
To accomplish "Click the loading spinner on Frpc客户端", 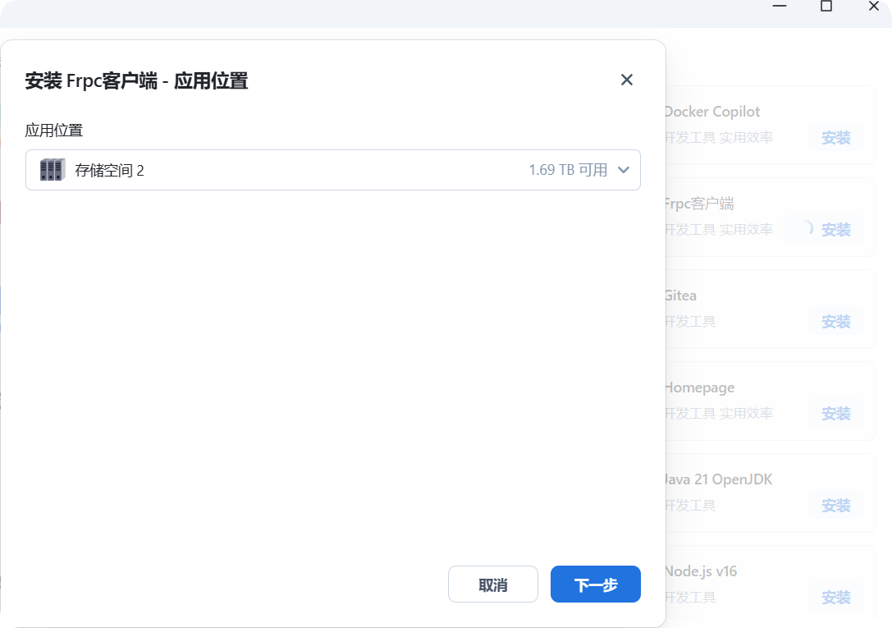I will (805, 229).
